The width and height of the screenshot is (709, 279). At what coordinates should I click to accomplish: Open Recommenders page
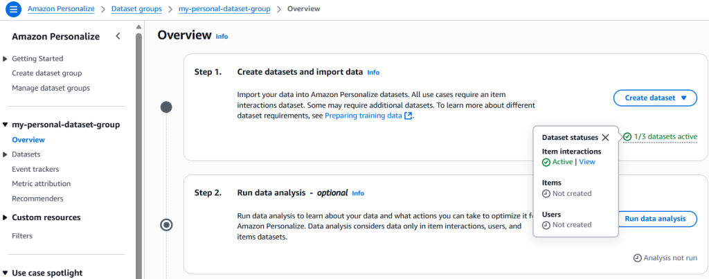click(x=37, y=199)
